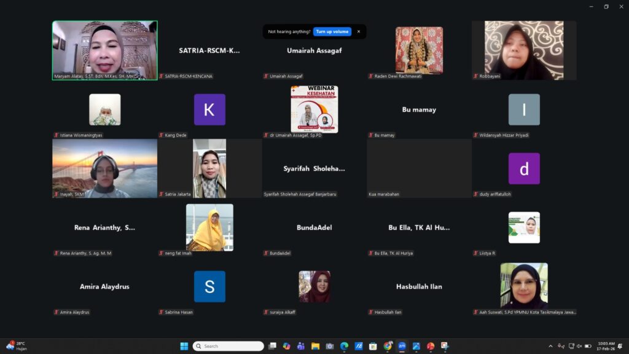This screenshot has height=354, width=629.
Task: Dismiss the Not hearing anything banner
Action: tap(359, 32)
